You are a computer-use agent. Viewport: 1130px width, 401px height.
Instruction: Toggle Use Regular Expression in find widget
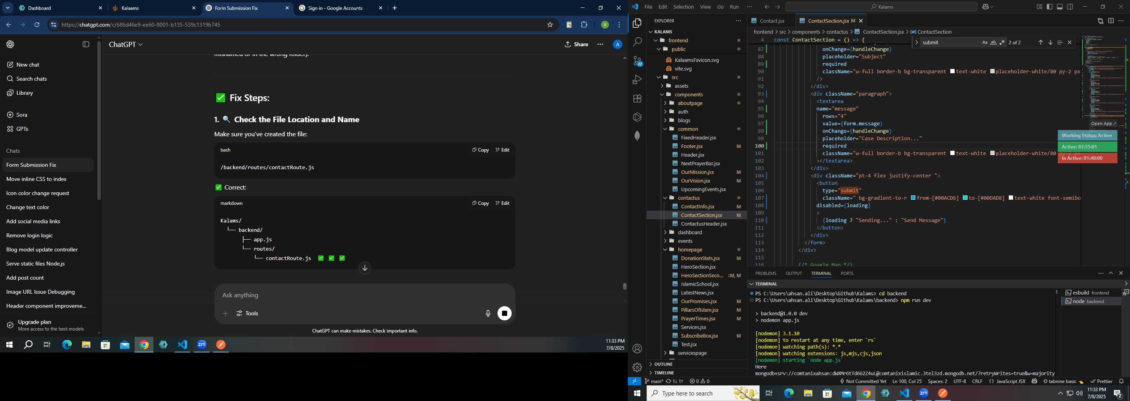pyautogui.click(x=1002, y=42)
